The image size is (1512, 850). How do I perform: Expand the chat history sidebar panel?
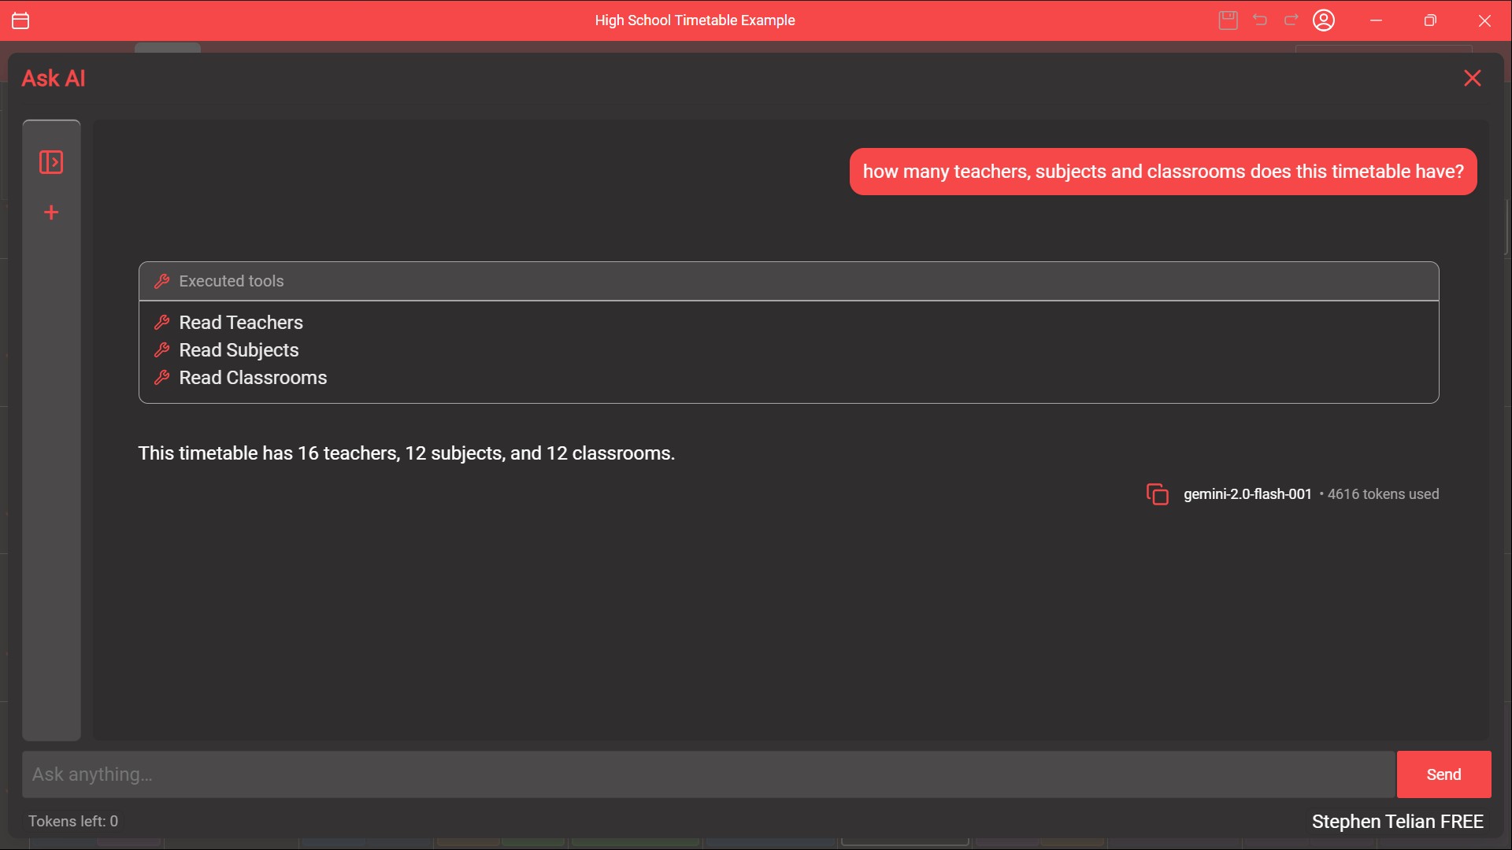pyautogui.click(x=51, y=162)
